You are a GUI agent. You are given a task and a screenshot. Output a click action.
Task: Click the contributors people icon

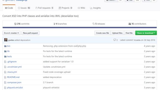click(130, 24)
